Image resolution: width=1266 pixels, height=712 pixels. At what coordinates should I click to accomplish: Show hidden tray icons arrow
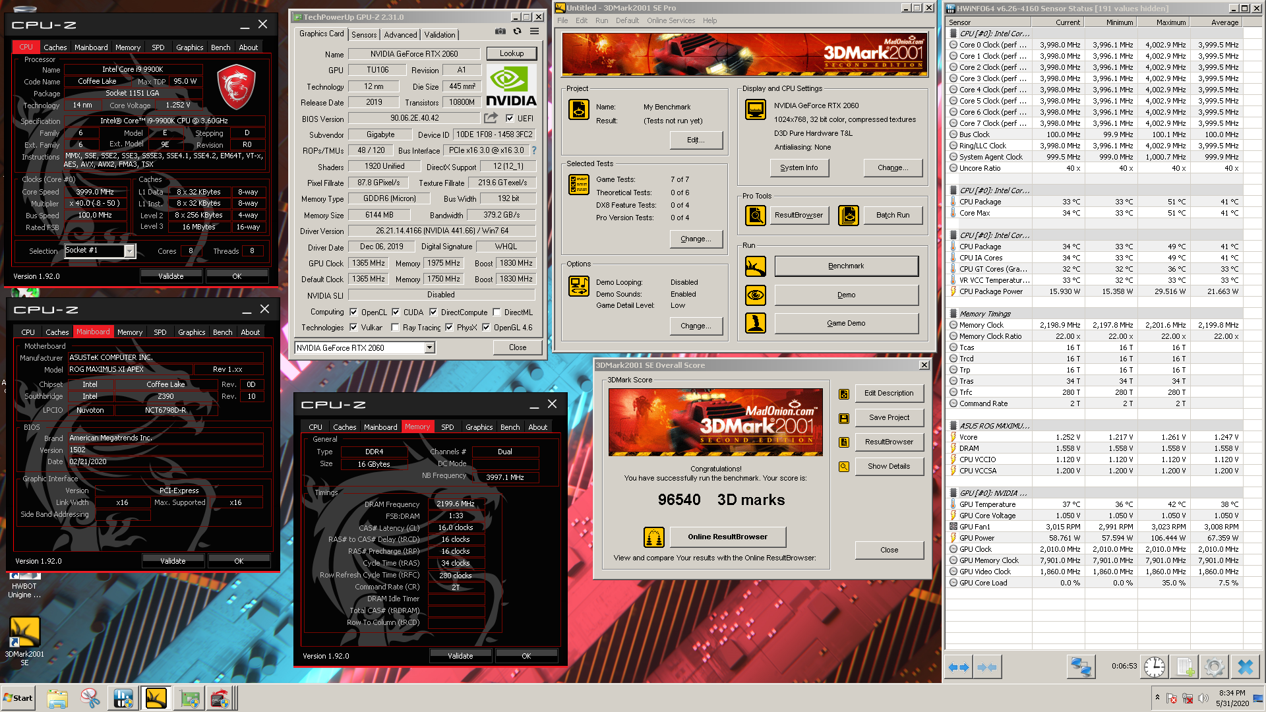[x=1157, y=697]
